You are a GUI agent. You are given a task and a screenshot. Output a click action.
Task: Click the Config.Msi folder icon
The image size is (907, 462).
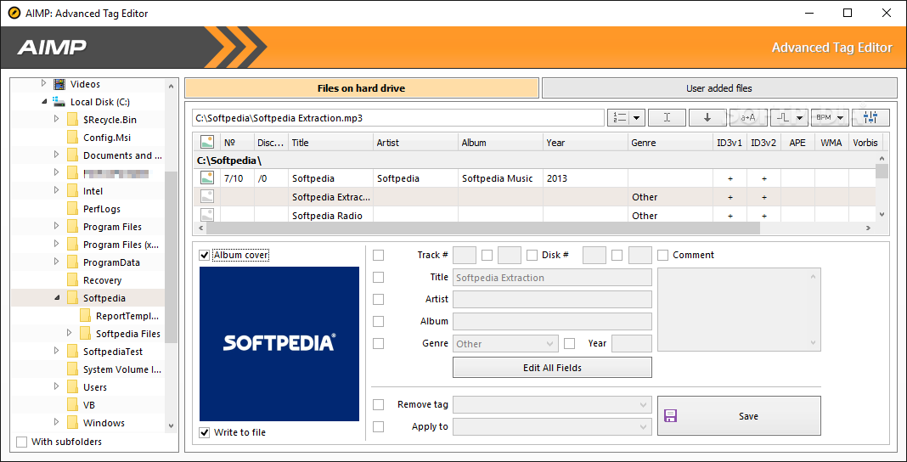pyautogui.click(x=72, y=138)
